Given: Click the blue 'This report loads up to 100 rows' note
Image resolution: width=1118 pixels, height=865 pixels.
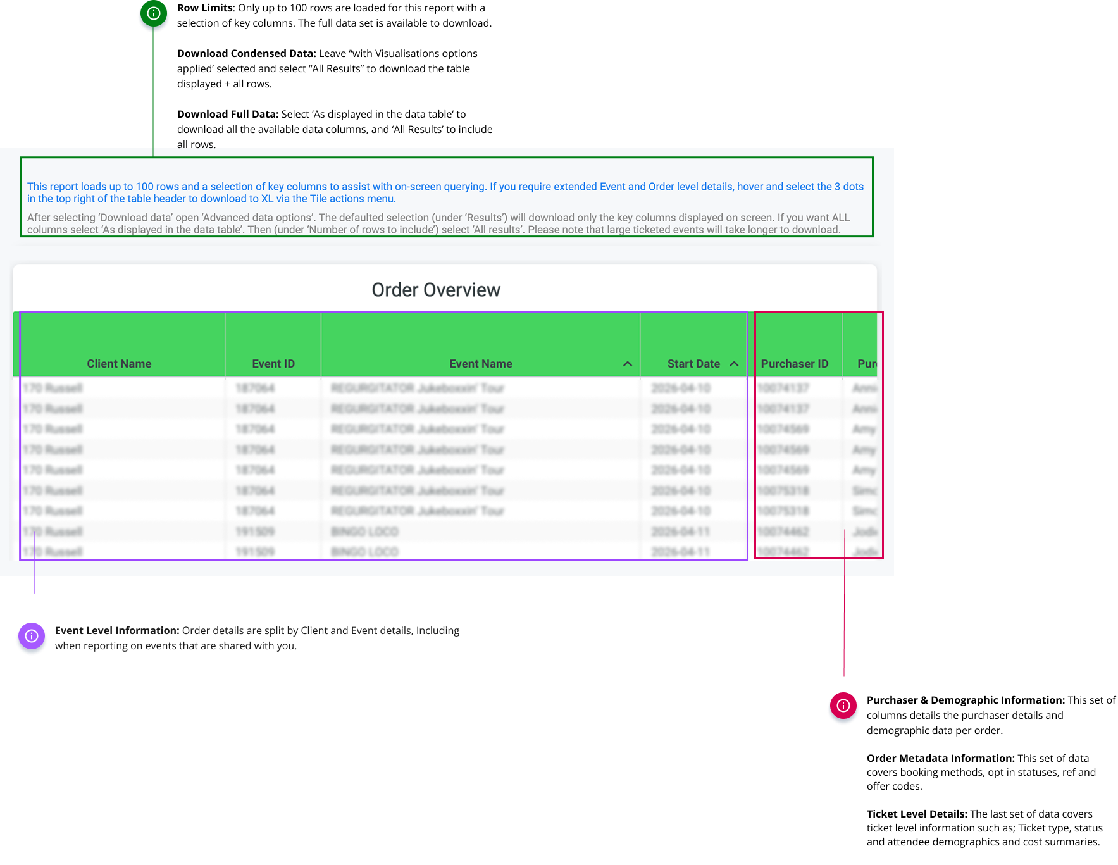Looking at the screenshot, I should pos(445,192).
